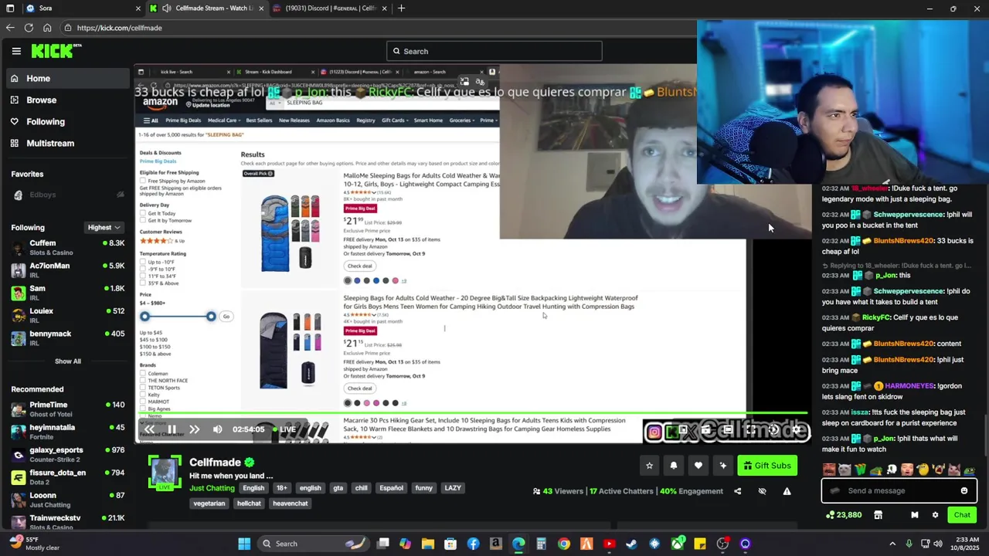Go back in browser history
The image size is (989, 556).
(x=9, y=28)
